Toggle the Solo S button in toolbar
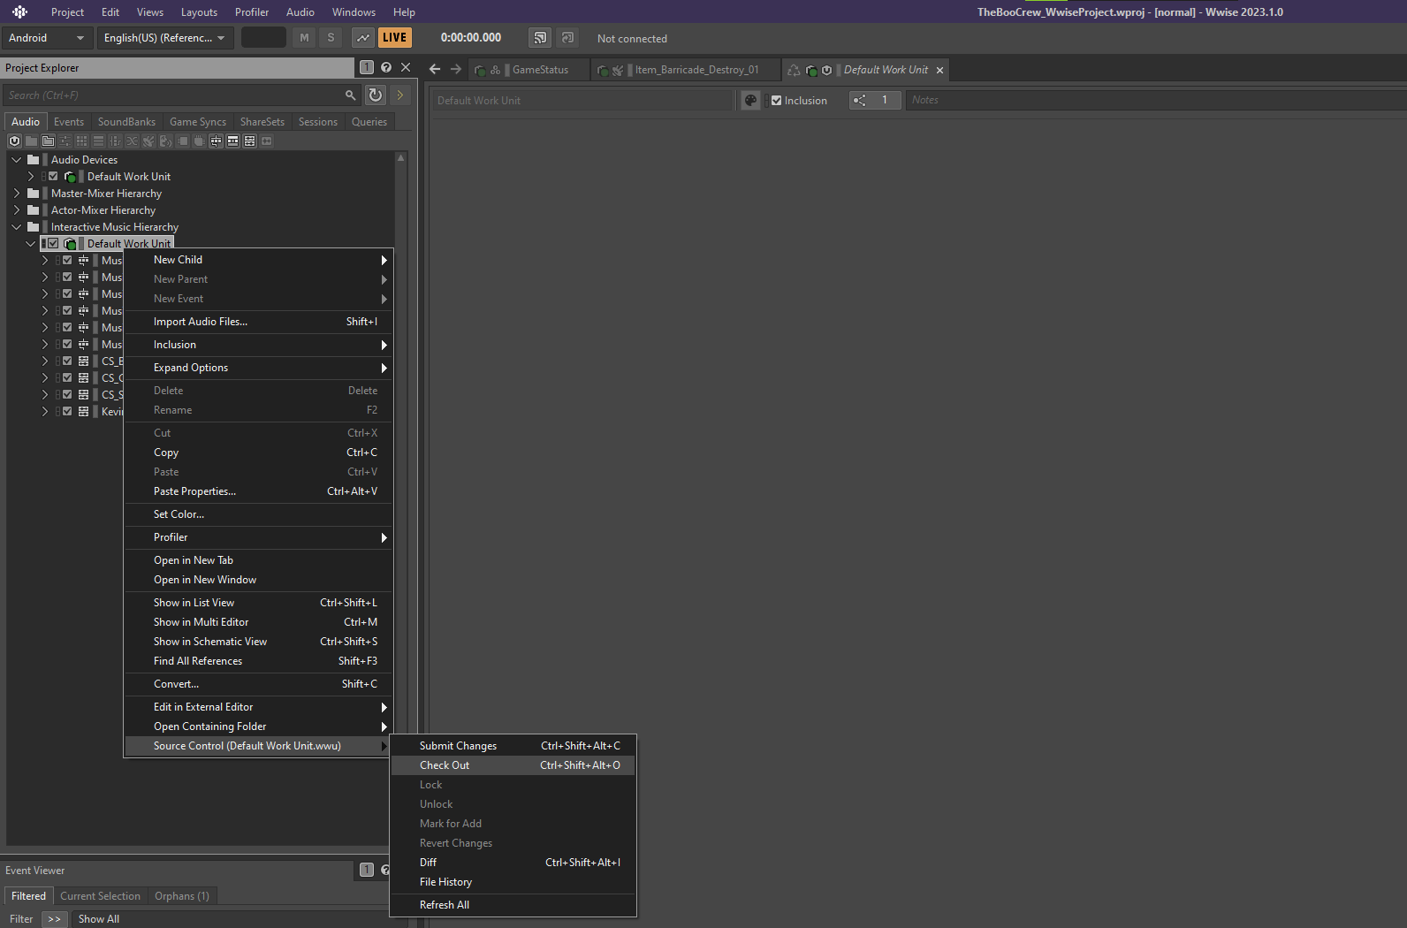The width and height of the screenshot is (1407, 928). coord(331,37)
